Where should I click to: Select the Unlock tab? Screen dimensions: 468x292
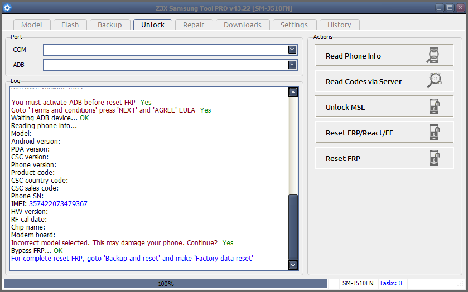pyautogui.click(x=153, y=25)
